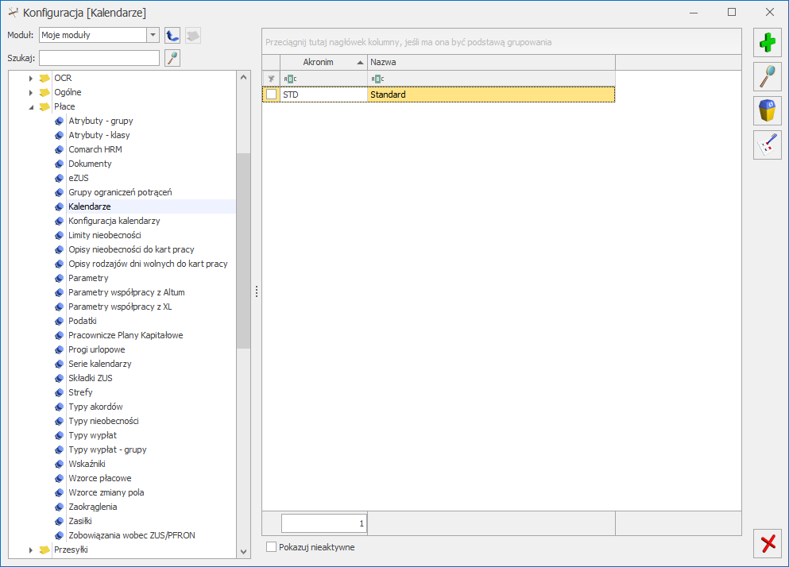Open Zobowiązania wobec ZUS/PFRON item
Image resolution: width=789 pixels, height=567 pixels.
pos(132,535)
